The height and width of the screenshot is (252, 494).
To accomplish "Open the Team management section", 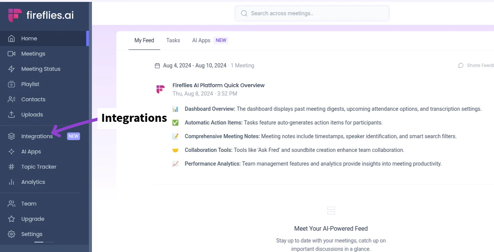I will pyautogui.click(x=28, y=203).
